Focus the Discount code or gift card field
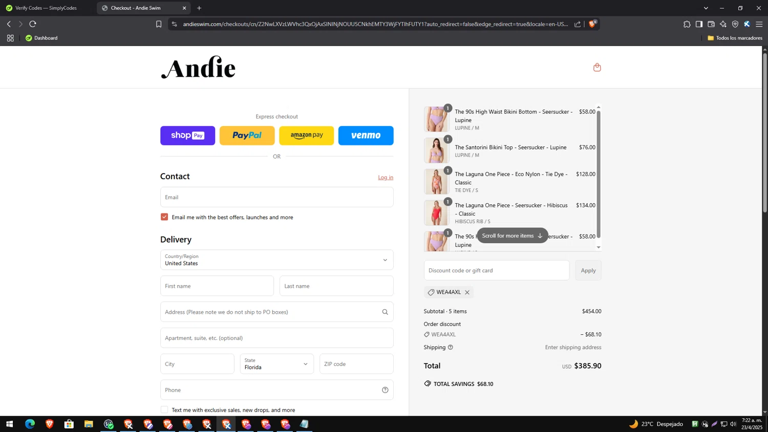Screen dimensions: 768x432 coord(497,270)
